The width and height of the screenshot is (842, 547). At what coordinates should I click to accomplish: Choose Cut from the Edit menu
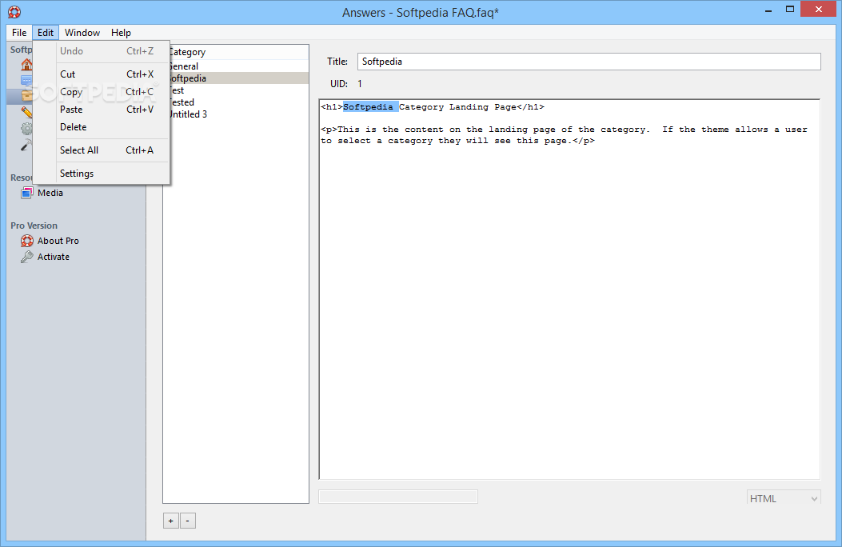[102, 74]
